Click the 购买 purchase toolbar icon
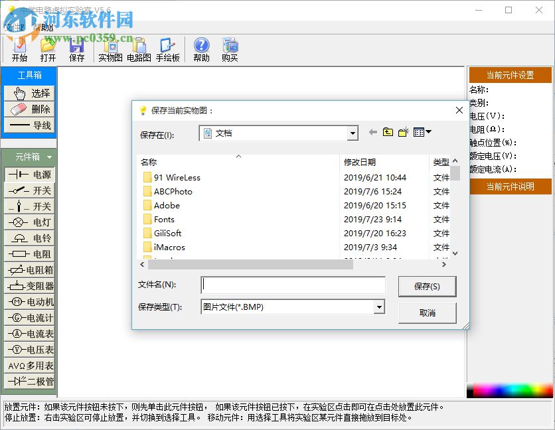Viewport: 555px width, 430px height. pos(230,50)
